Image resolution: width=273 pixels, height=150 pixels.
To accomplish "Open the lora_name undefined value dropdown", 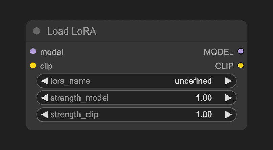I will tap(193, 81).
